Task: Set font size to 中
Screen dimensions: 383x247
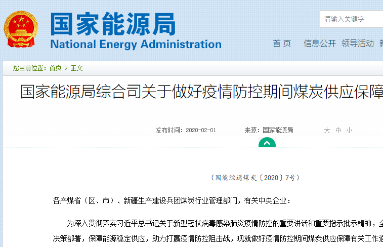Action: [338, 130]
